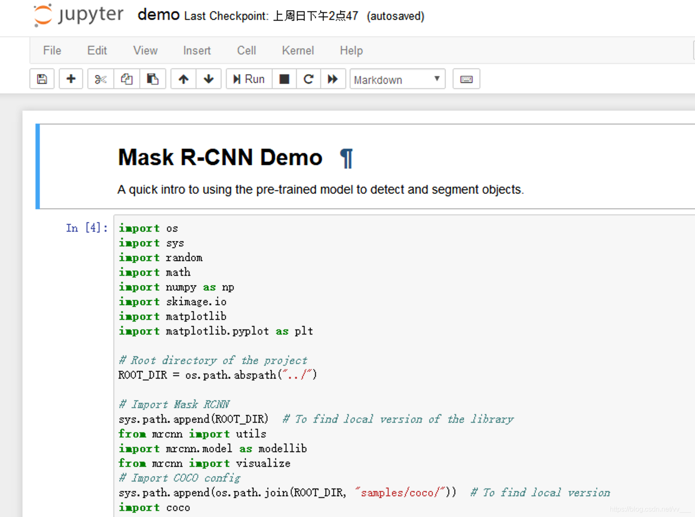This screenshot has height=517, width=695.
Task: Click the 'from mrcnn import visualize' line
Action: point(205,463)
